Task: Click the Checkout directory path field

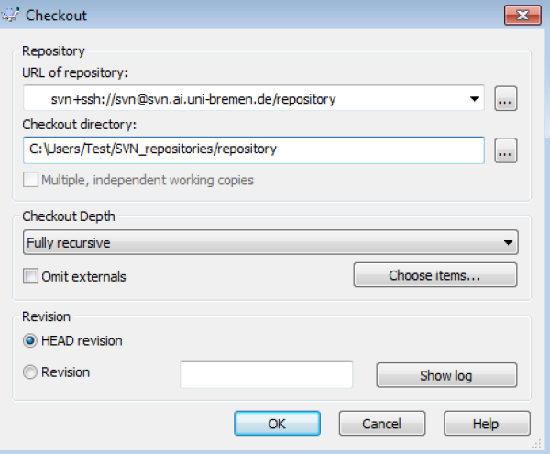Action: (252, 149)
